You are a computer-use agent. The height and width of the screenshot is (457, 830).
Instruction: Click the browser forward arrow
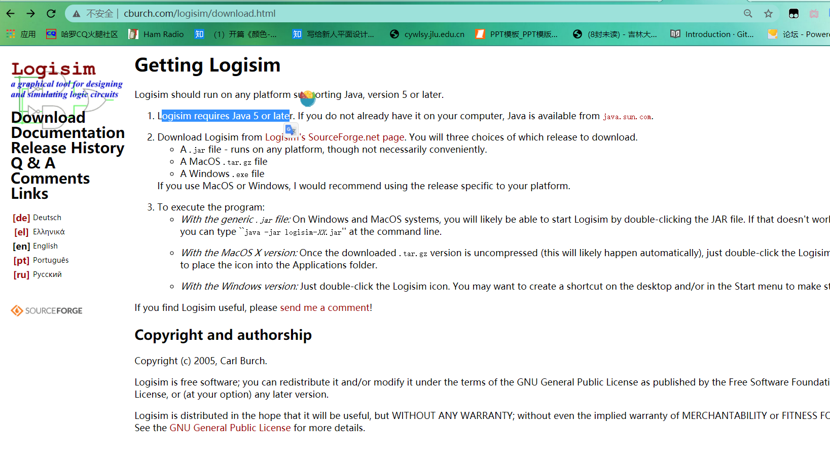(x=30, y=14)
